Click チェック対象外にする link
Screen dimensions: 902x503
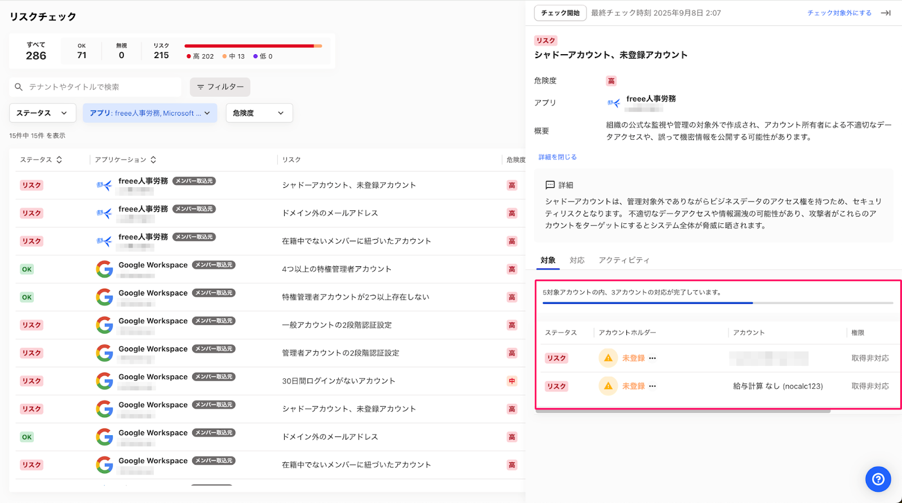(839, 13)
